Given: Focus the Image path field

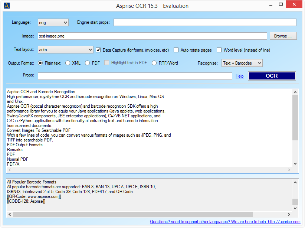Looking at the screenshot, I should tap(152, 36).
